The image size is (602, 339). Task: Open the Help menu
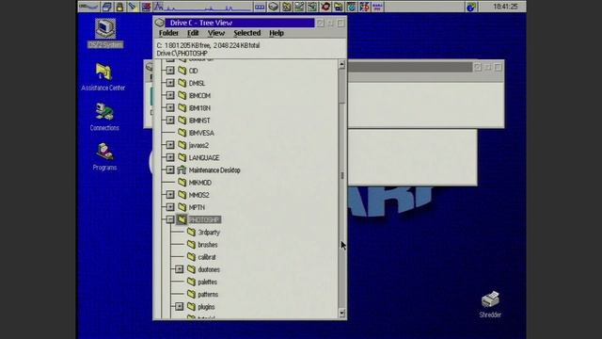point(276,33)
